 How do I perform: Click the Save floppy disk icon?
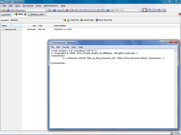(8, 10)
